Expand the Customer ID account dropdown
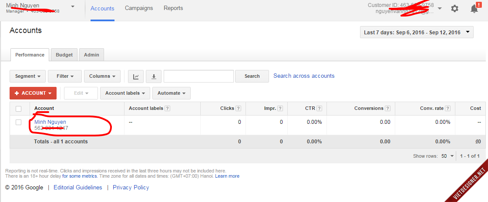Screen dimensions: 488x202 439,8
